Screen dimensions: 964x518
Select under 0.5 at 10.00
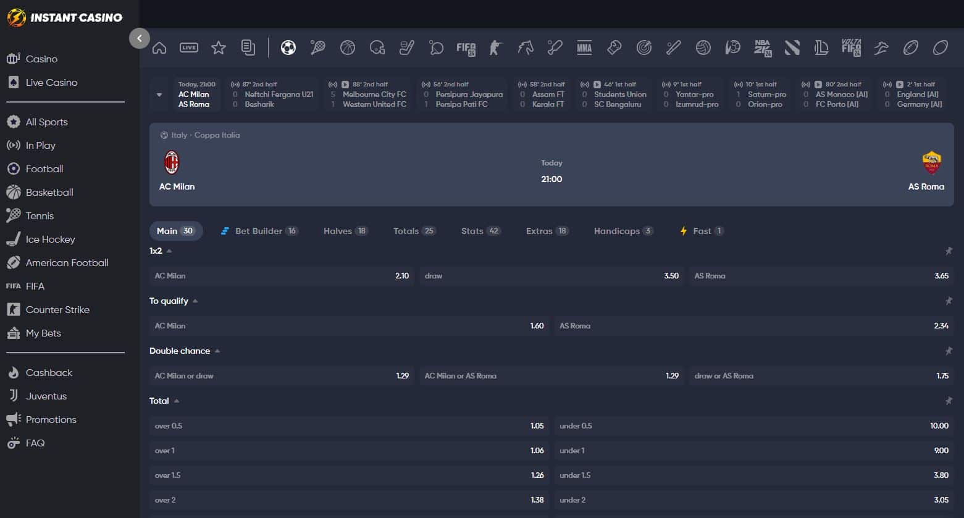754,426
